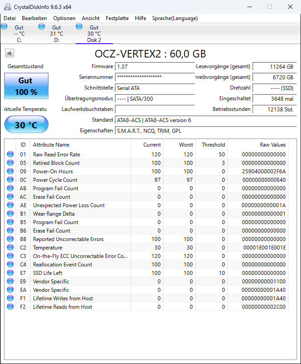Click the masked Seriennummer field
Image resolution: width=301 pixels, height=364 pixels.
click(155, 78)
